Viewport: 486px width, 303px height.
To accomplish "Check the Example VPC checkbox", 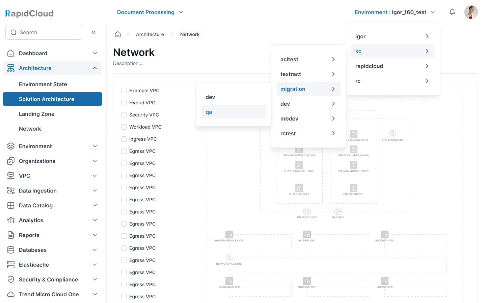I will point(124,91).
